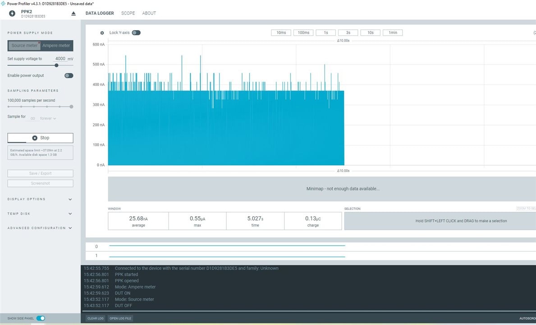Open chart settings gear icon
The width and height of the screenshot is (536, 325).
102,33
